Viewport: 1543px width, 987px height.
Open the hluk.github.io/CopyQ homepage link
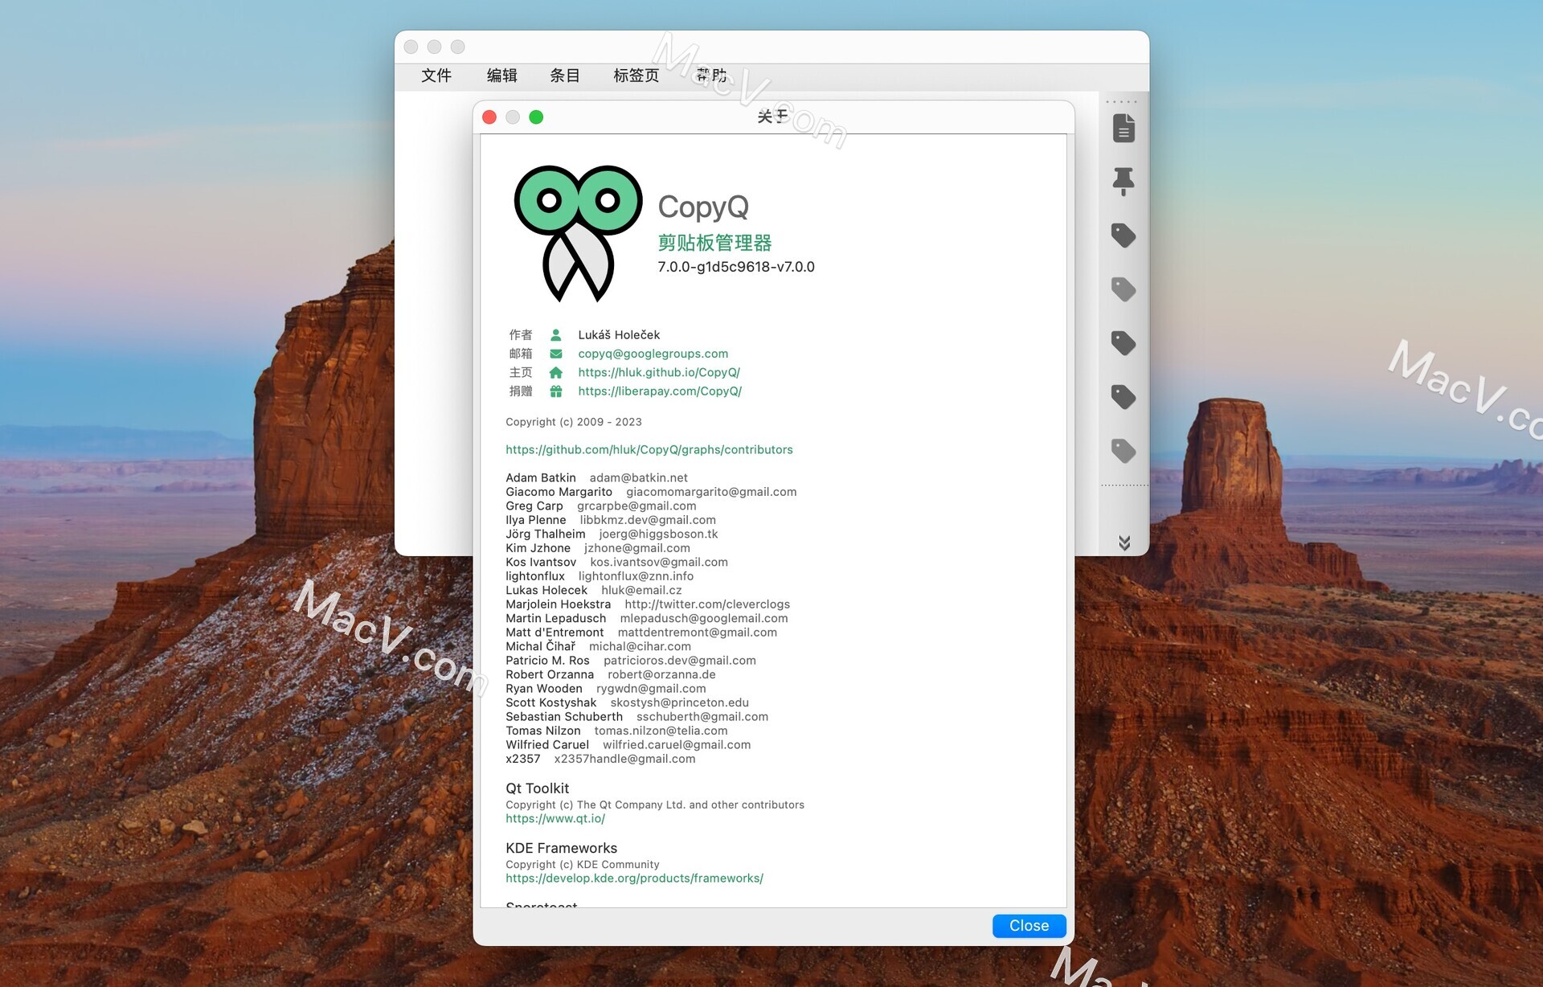659,372
